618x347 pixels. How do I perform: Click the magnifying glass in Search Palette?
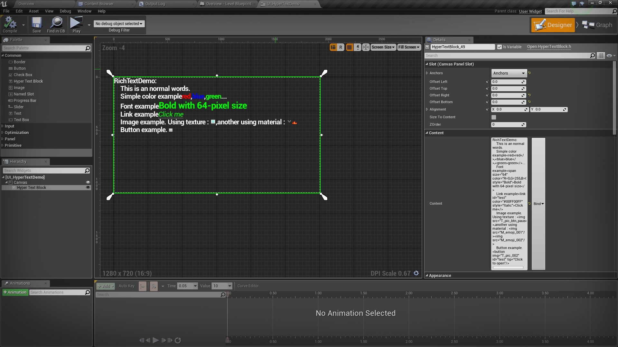click(x=87, y=48)
